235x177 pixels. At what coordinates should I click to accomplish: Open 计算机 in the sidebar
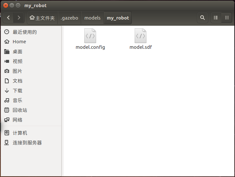coord(31,133)
